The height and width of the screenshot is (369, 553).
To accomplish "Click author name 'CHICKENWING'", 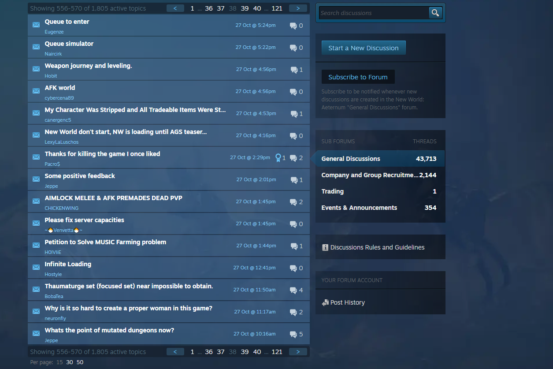I will point(62,208).
